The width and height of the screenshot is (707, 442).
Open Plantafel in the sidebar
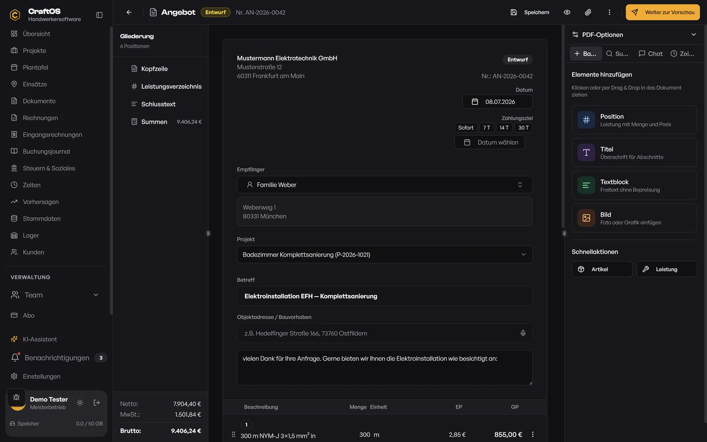click(55, 67)
